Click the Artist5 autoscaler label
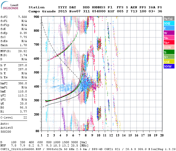The image size is (176, 151). [7, 128]
